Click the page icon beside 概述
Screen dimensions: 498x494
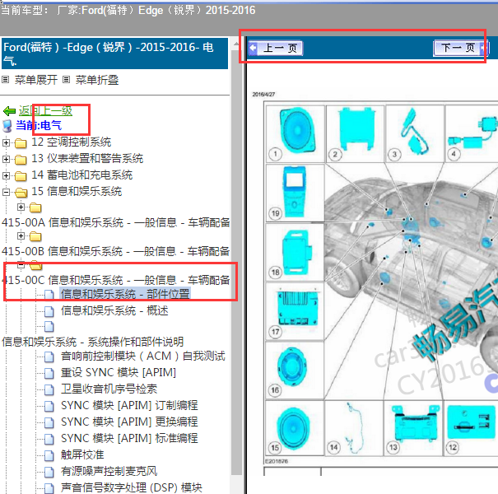click(x=49, y=311)
